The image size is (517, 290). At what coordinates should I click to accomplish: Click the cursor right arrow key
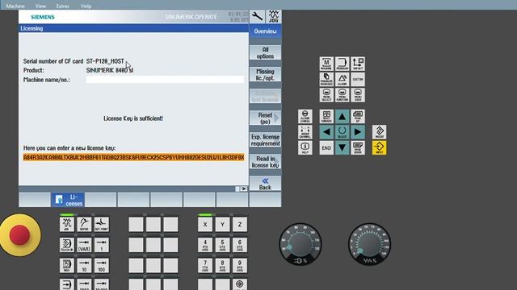tap(358, 132)
